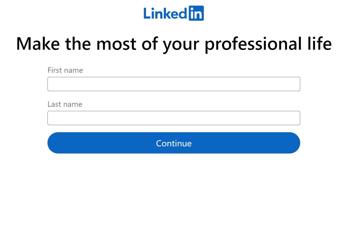361x231 pixels.
Task: Click the professional life heading
Action: pos(174,44)
